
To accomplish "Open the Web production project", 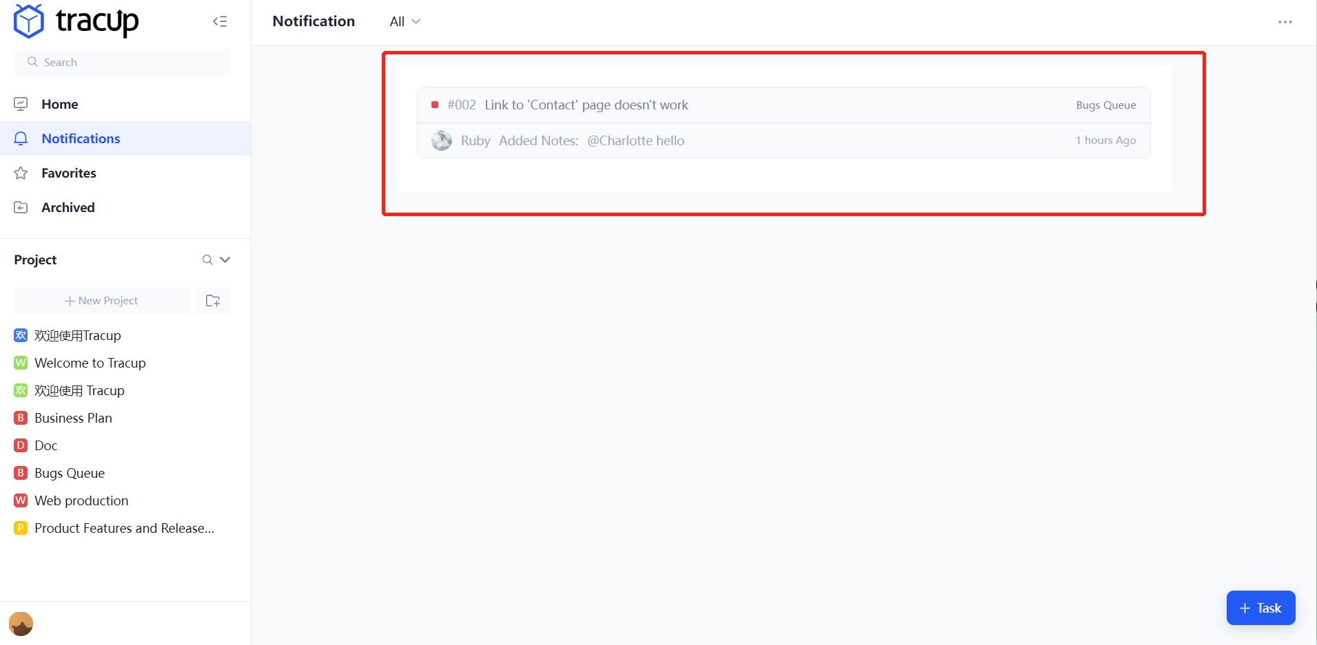I will (81, 500).
